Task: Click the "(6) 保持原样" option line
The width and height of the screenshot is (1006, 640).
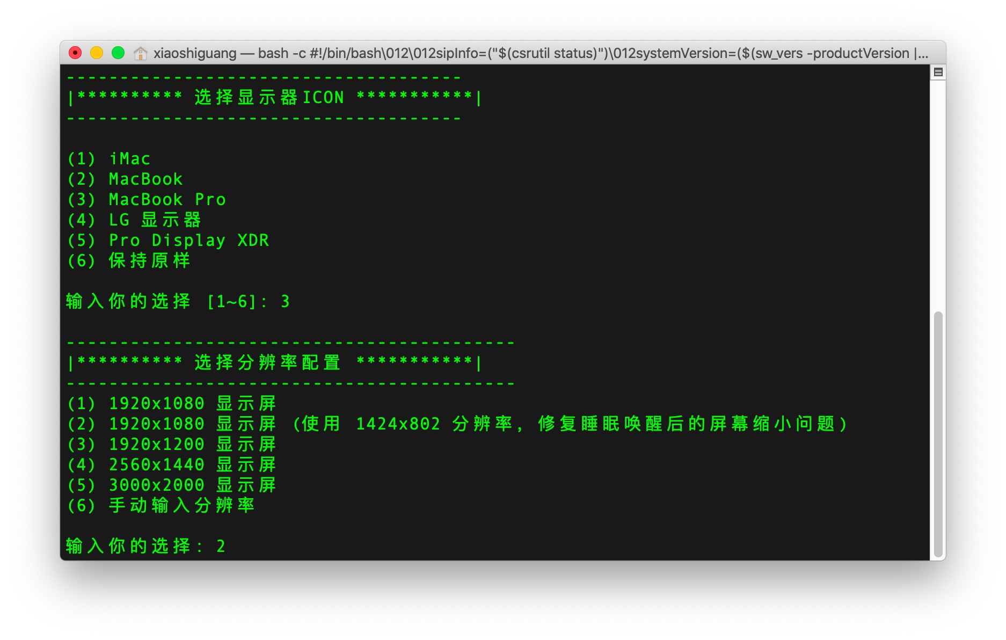Action: click(129, 261)
